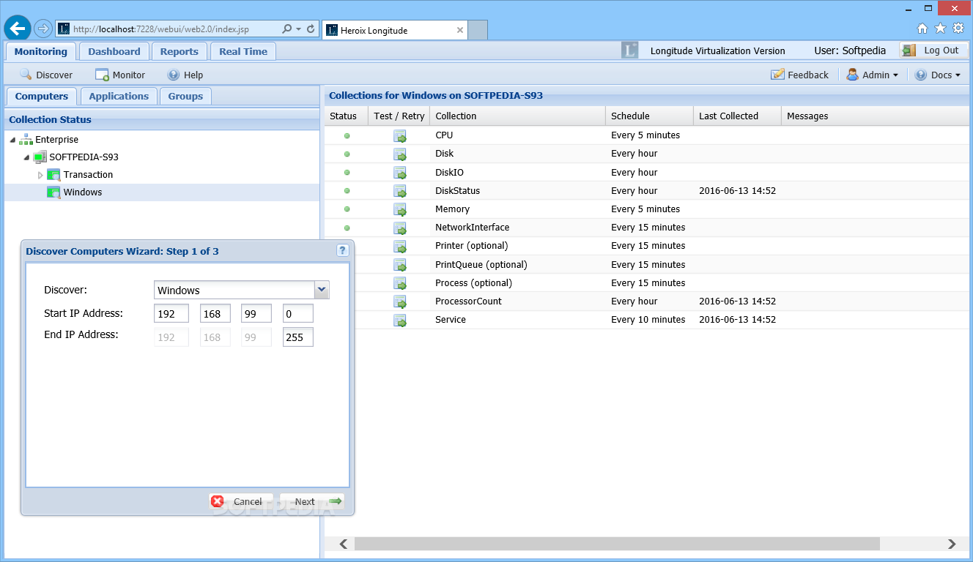Viewport: 973px width, 562px height.
Task: Click the Test/Retry icon for PrintQueue (optional)
Action: pyautogui.click(x=400, y=265)
